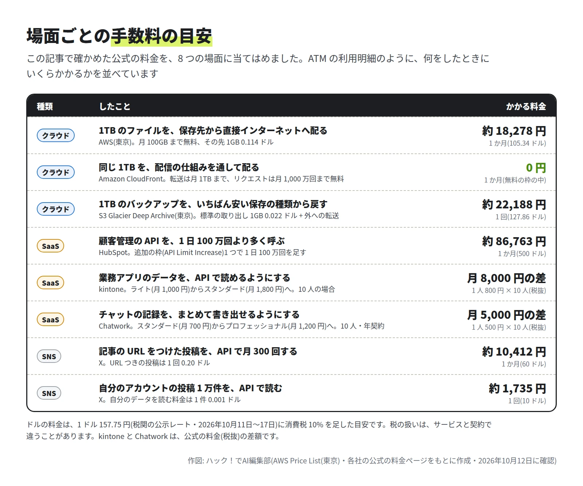Click the Amazon CloudFront description line
The height and width of the screenshot is (486, 583).
coord(221,179)
